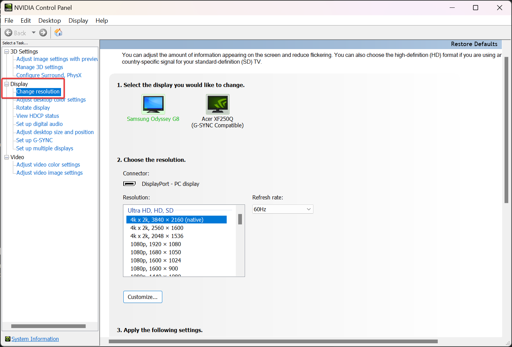Open the Refresh rate 60Hz dropdown
The image size is (512, 347).
[x=283, y=209]
